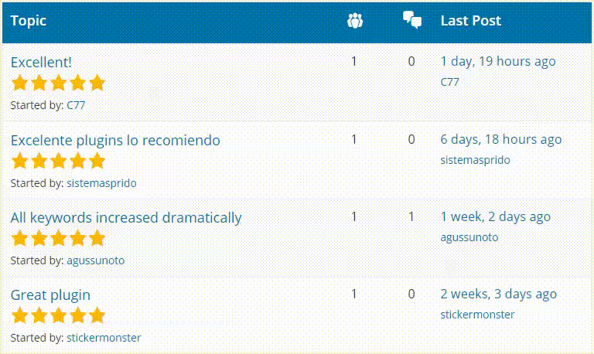This screenshot has height=354, width=594.
Task: Open the 6 days, 18 hours ago post
Action: (x=501, y=139)
